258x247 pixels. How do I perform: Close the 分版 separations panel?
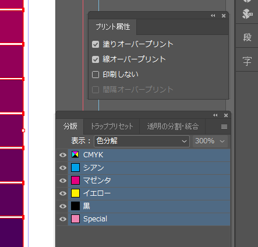click(x=226, y=115)
